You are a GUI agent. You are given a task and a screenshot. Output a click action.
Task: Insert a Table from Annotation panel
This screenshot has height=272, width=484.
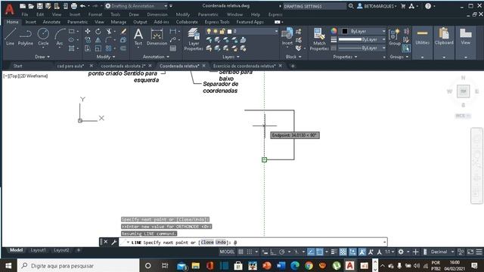coord(173,48)
